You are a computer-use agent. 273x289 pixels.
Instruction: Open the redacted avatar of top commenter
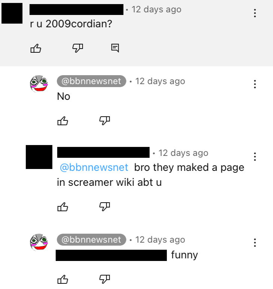tap(12, 13)
